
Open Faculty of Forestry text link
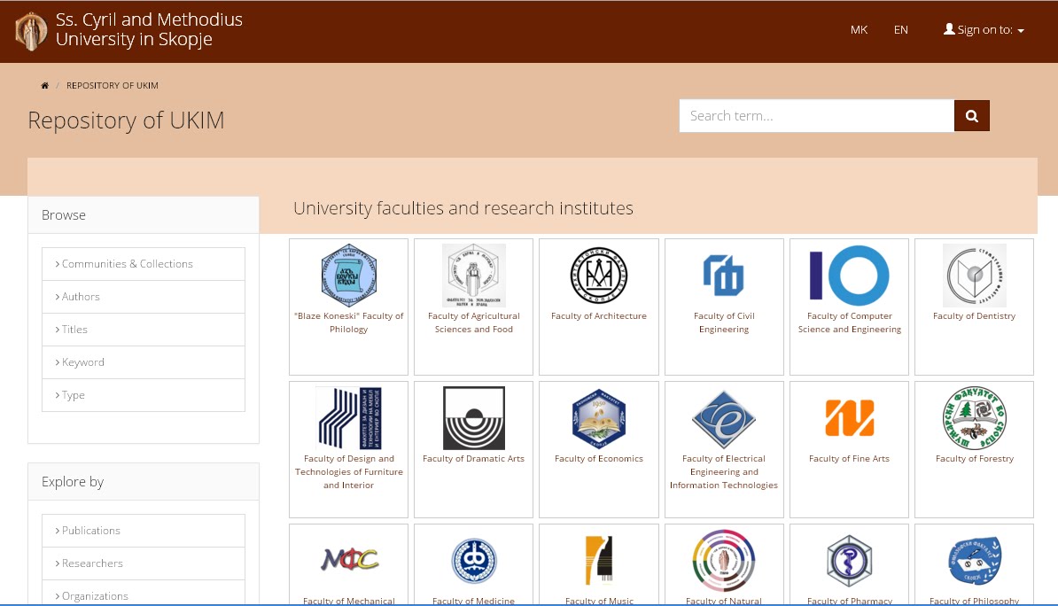(x=975, y=458)
